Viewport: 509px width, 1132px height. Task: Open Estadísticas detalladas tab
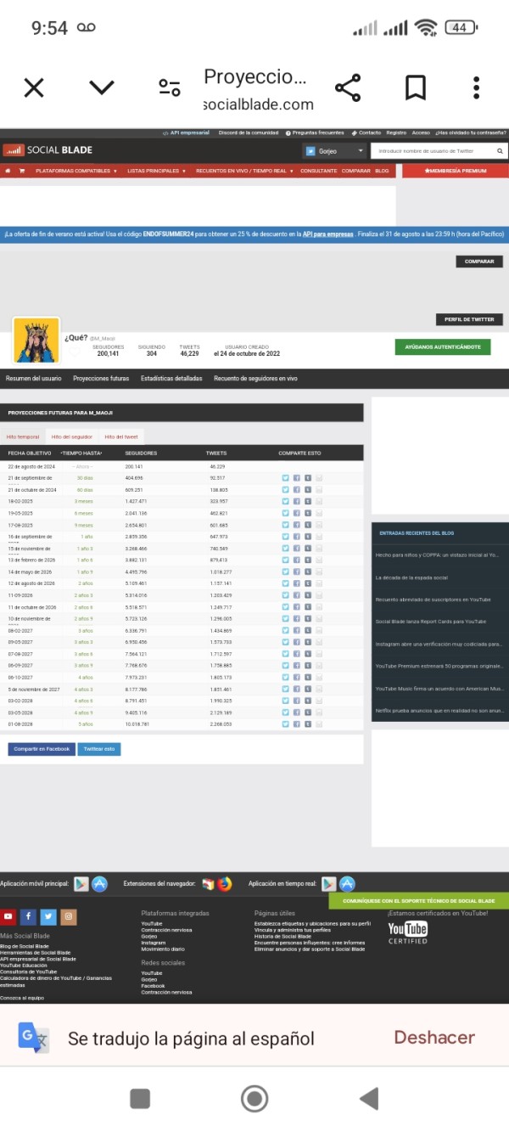pos(171,378)
